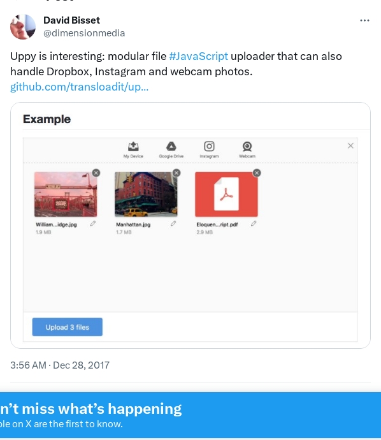Remove the Manhattan.jpg file
The image size is (381, 440).
[176, 173]
